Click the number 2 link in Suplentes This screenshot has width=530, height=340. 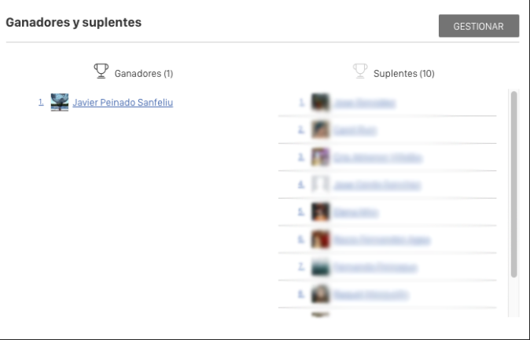(301, 130)
